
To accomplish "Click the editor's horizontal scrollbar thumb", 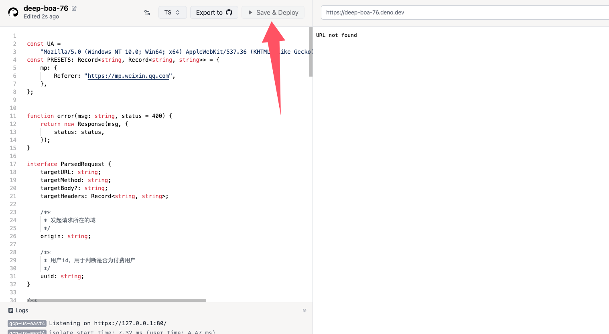I will (x=116, y=300).
